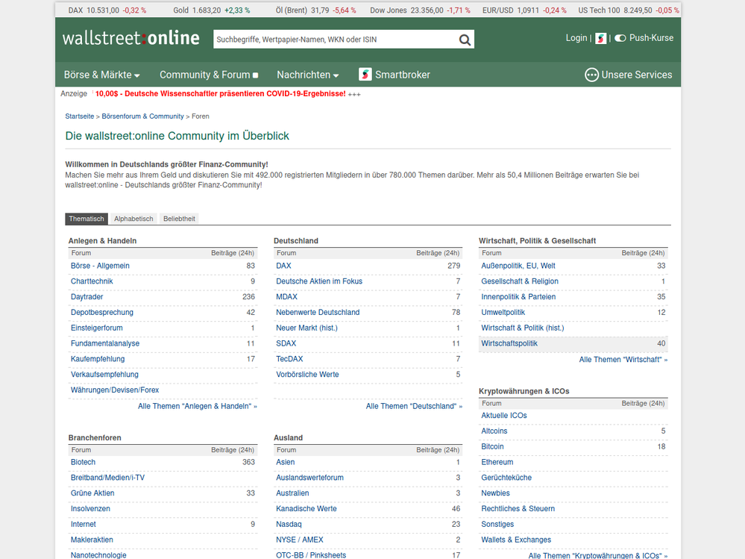This screenshot has width=745, height=559.
Task: Expand the Nachrichten dropdown menu
Action: [307, 75]
